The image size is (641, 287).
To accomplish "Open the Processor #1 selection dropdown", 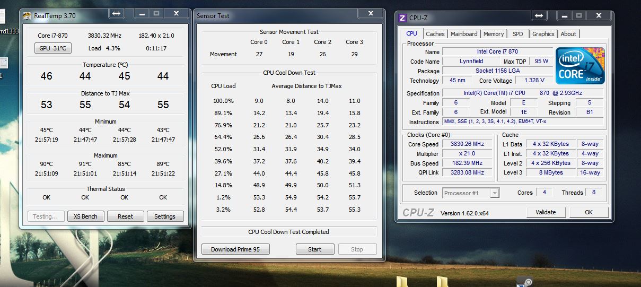I will [x=471, y=193].
